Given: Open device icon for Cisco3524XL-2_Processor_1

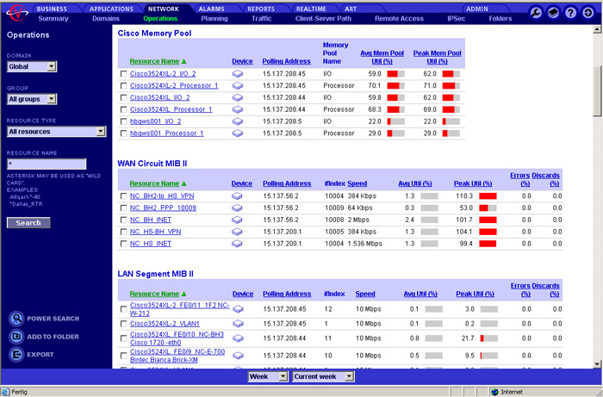Looking at the screenshot, I should coord(238,86).
